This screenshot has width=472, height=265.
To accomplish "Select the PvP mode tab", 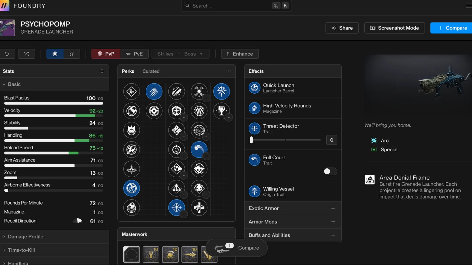I will pos(106,54).
